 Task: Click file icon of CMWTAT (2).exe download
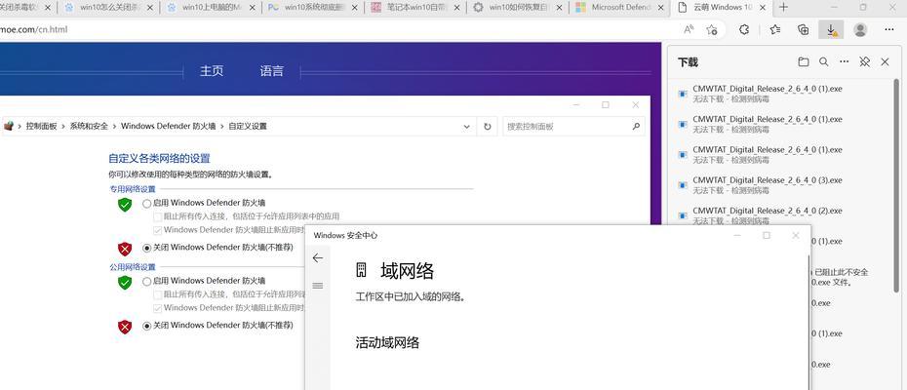pyautogui.click(x=683, y=215)
